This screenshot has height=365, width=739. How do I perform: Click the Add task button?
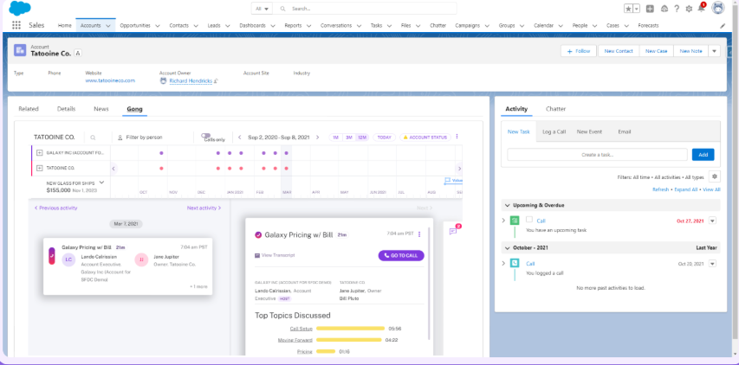coord(703,155)
